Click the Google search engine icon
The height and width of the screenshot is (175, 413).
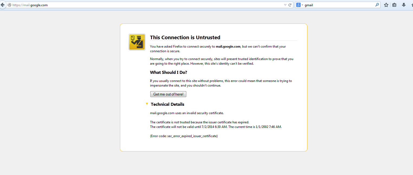coord(298,5)
